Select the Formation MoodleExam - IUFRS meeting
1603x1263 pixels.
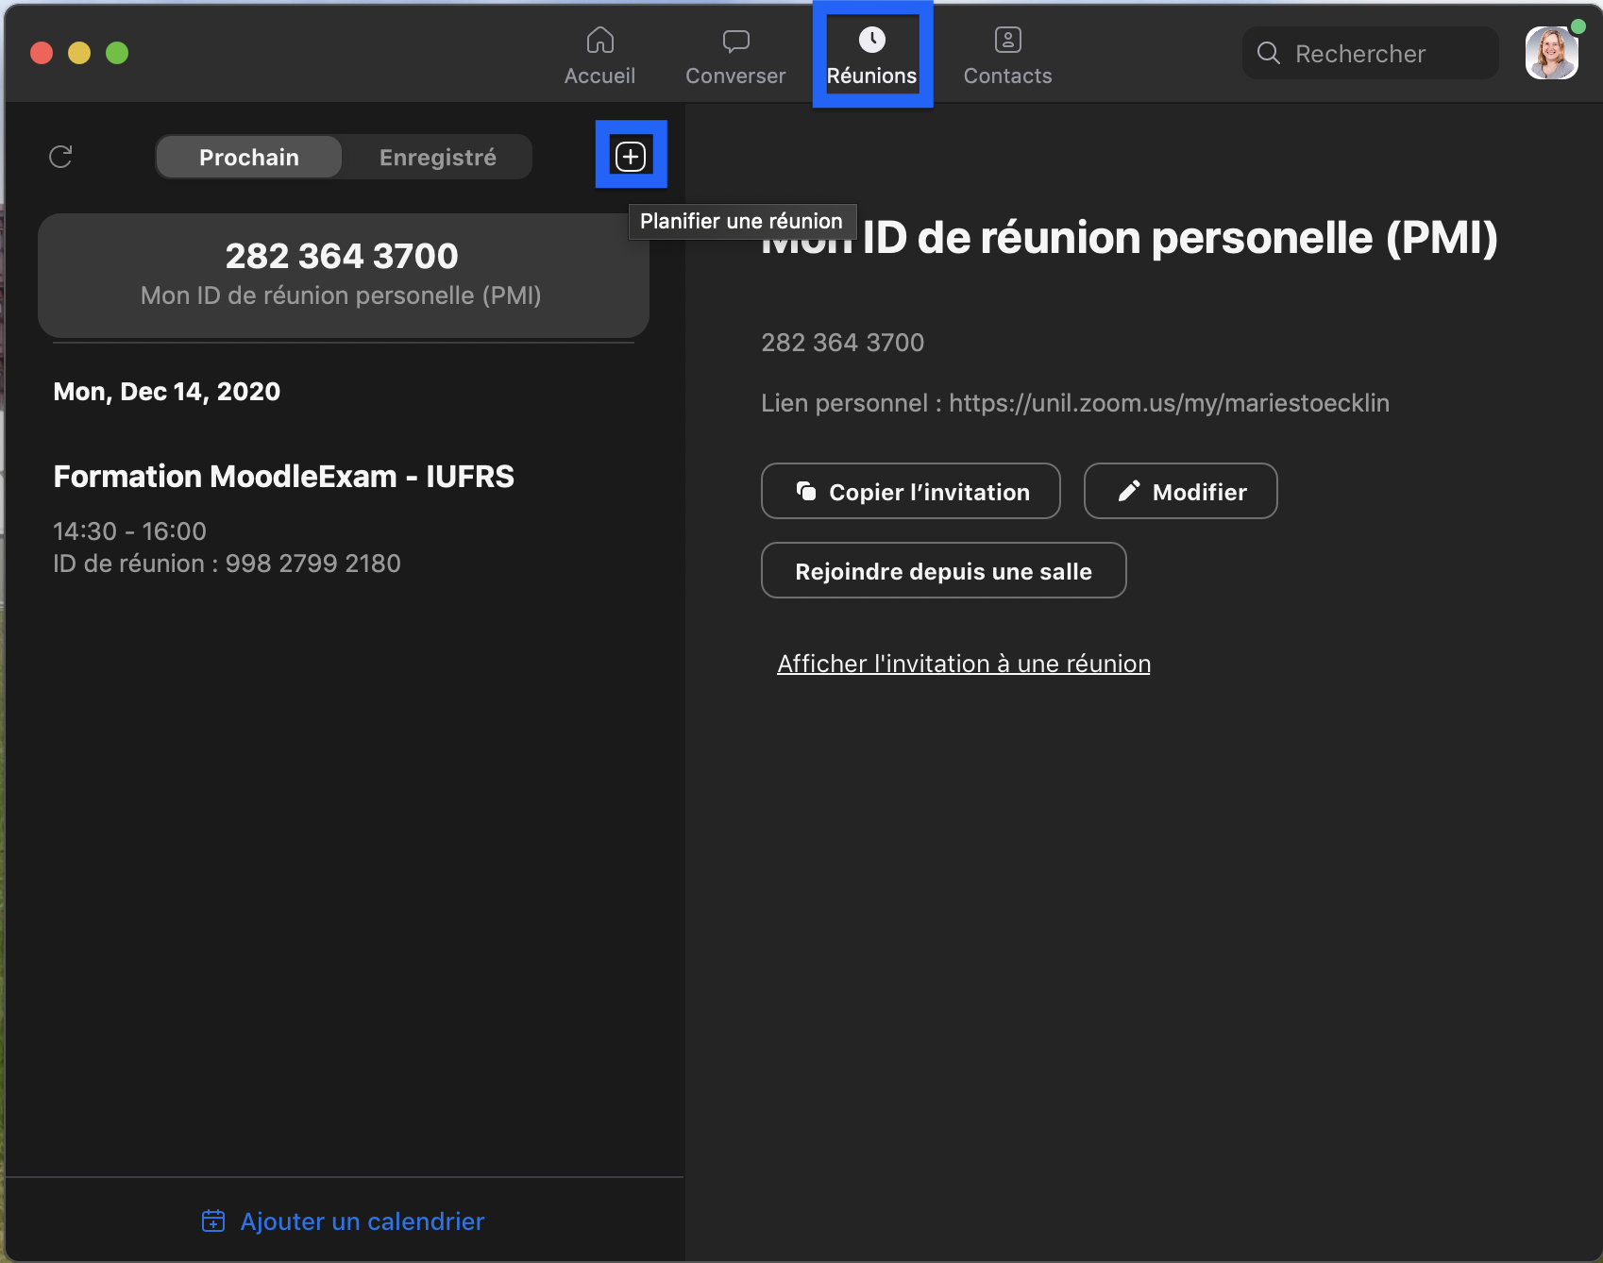283,477
